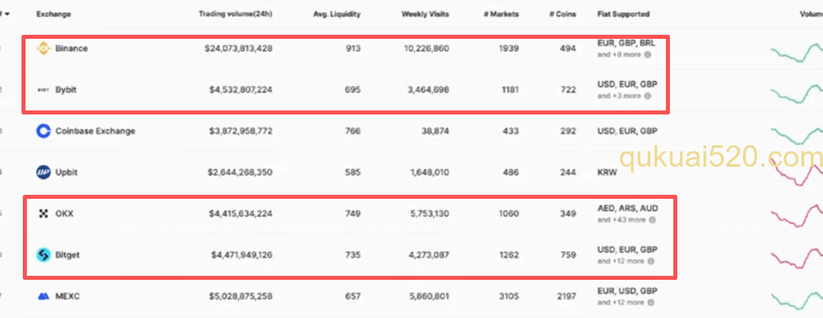The height and width of the screenshot is (318, 823).
Task: Click Bitget volume sparkline chart
Action: coord(796,258)
